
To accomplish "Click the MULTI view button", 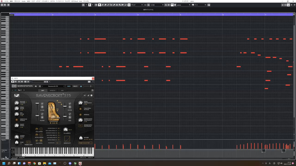I will coord(75,86).
